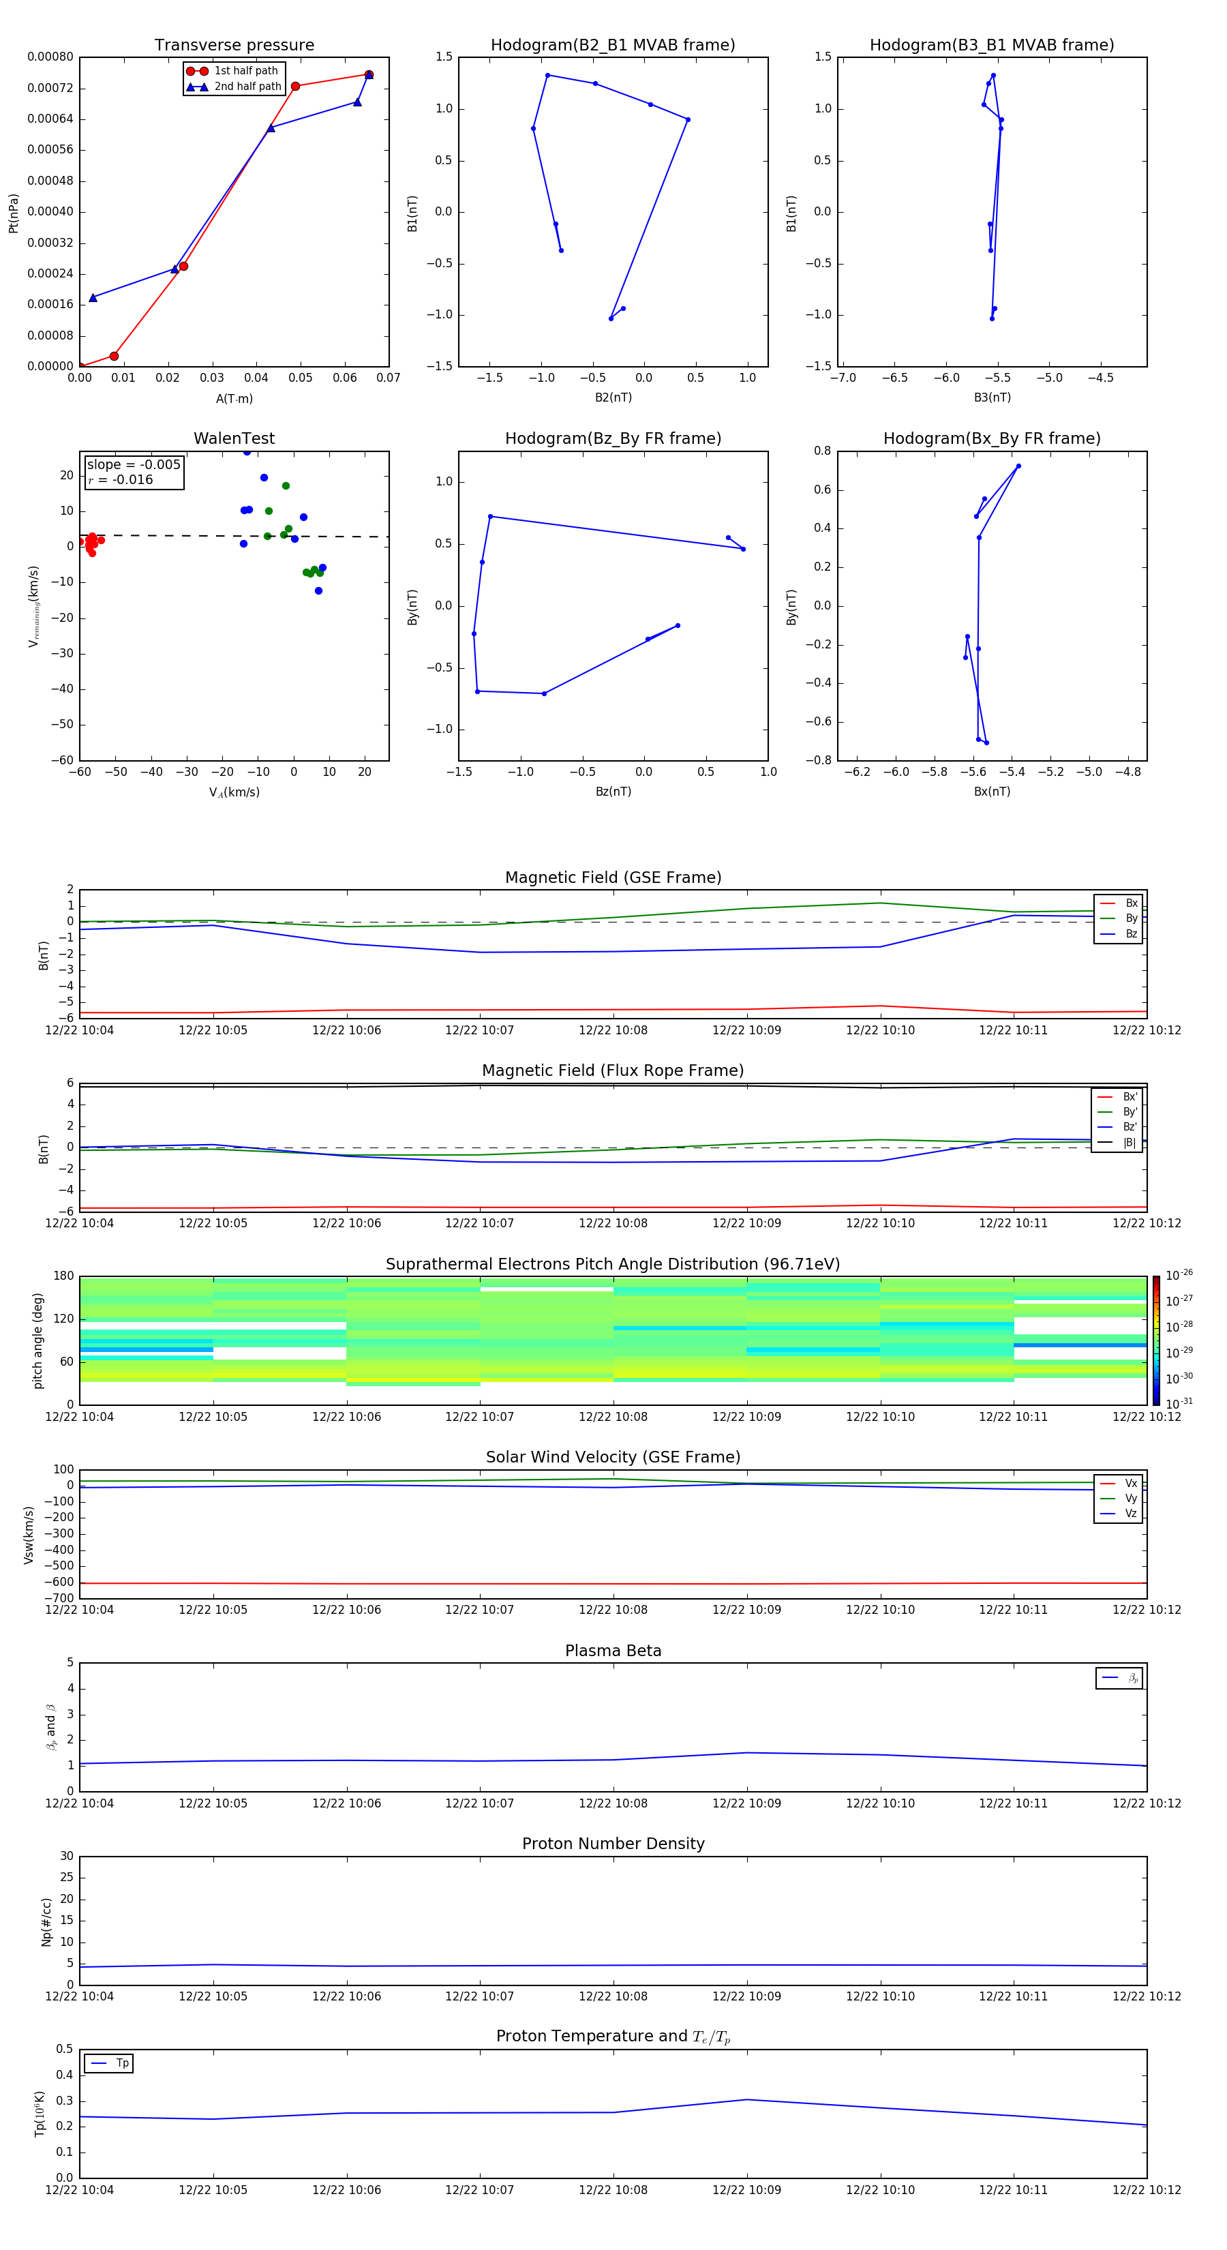
Task: Click the 'slope = -0.005' annotation
Action: pos(134,465)
